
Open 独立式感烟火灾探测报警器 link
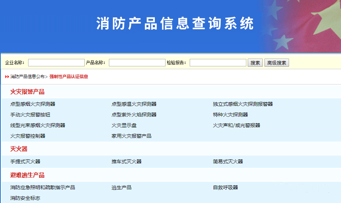(x=243, y=104)
